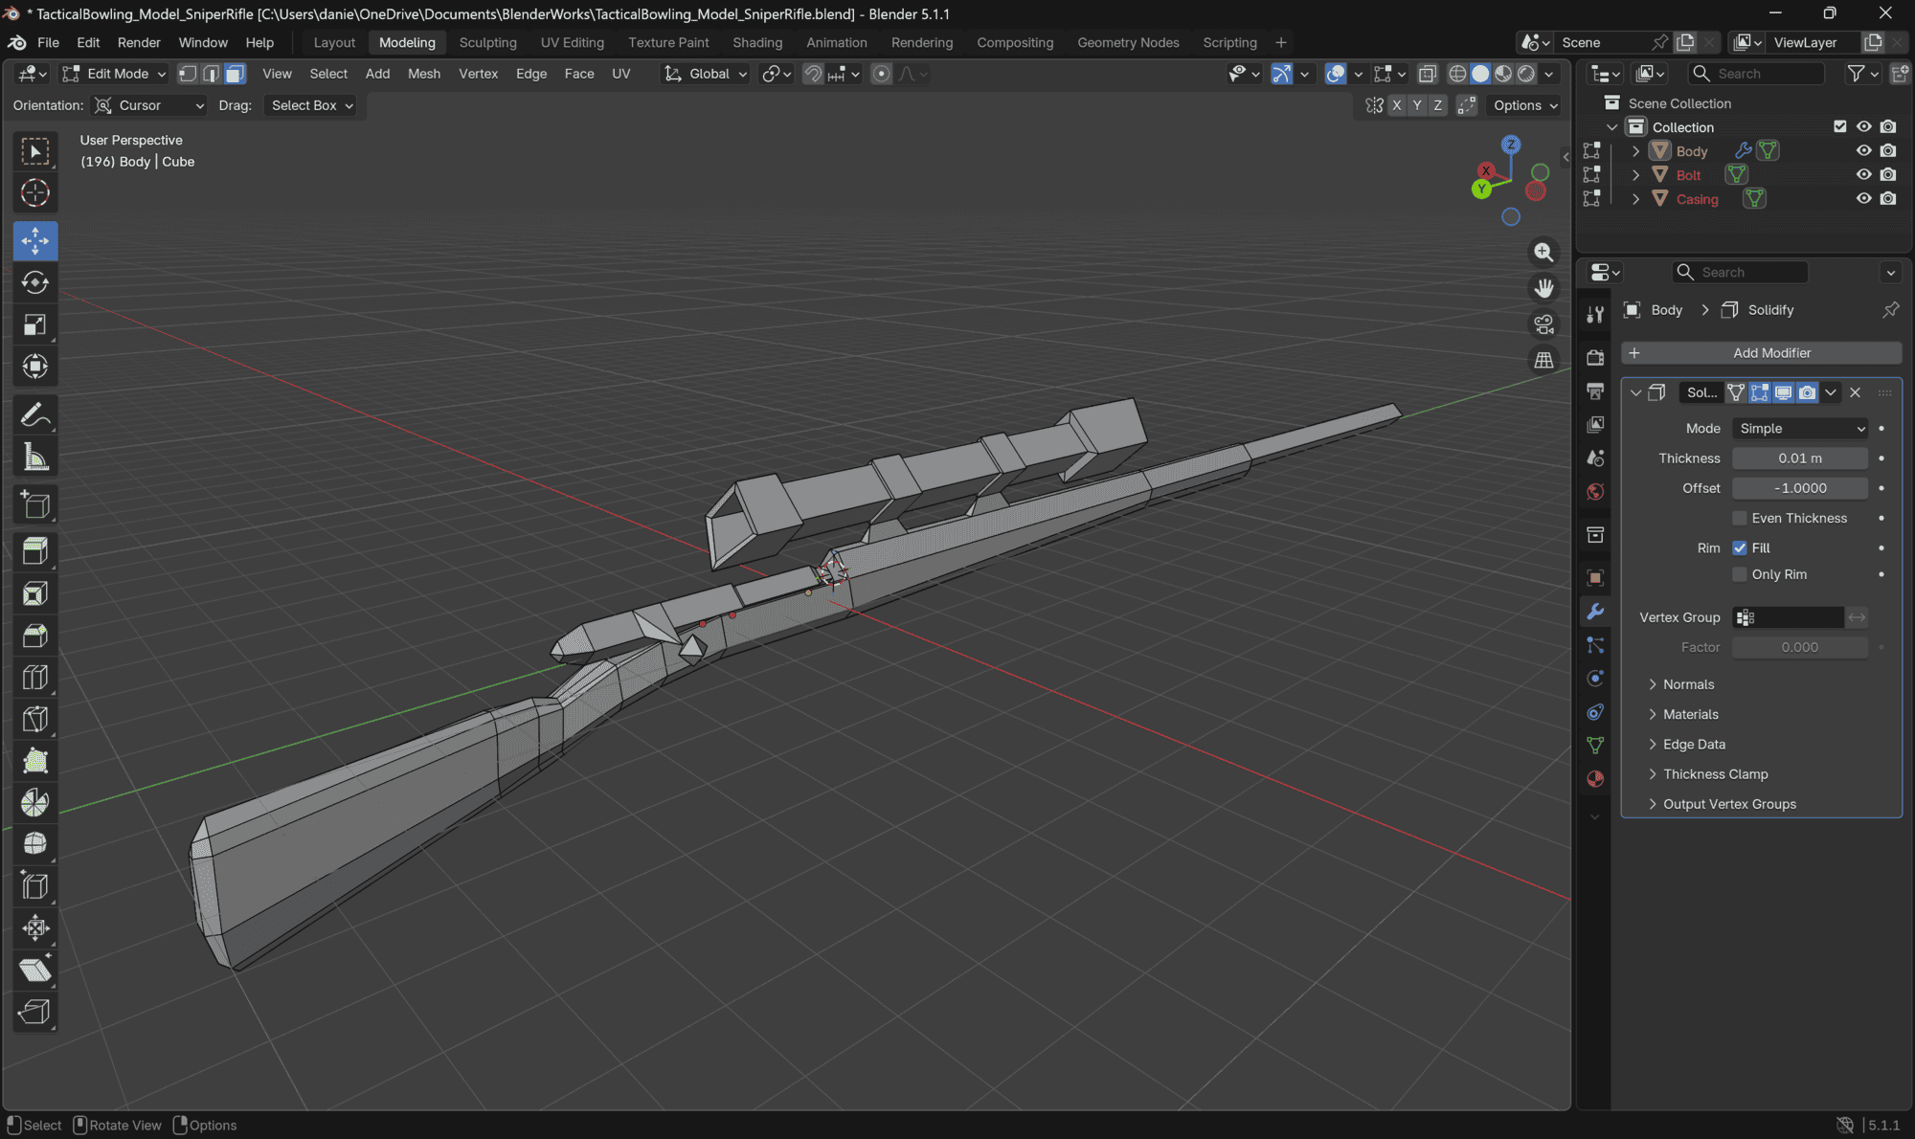Screen dimensions: 1915x1139
Task: Select the Loop Cut tool
Action: [35, 678]
